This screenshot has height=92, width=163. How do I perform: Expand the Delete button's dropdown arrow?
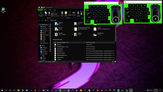pyautogui.click(x=70, y=16)
